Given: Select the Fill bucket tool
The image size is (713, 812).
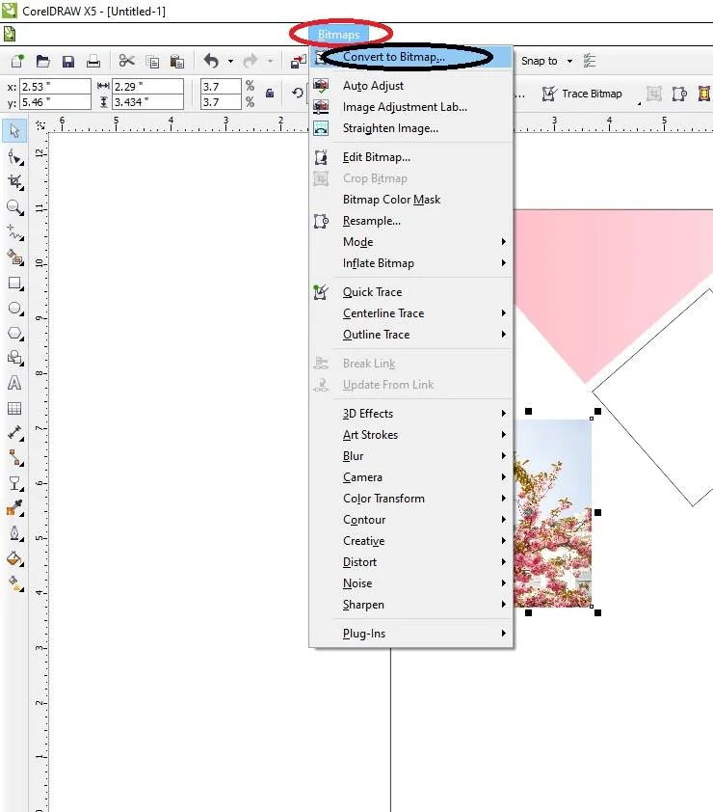Looking at the screenshot, I should coord(14,558).
